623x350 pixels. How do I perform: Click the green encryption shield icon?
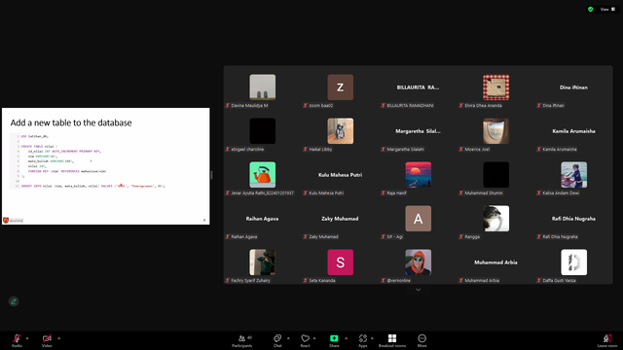point(591,9)
